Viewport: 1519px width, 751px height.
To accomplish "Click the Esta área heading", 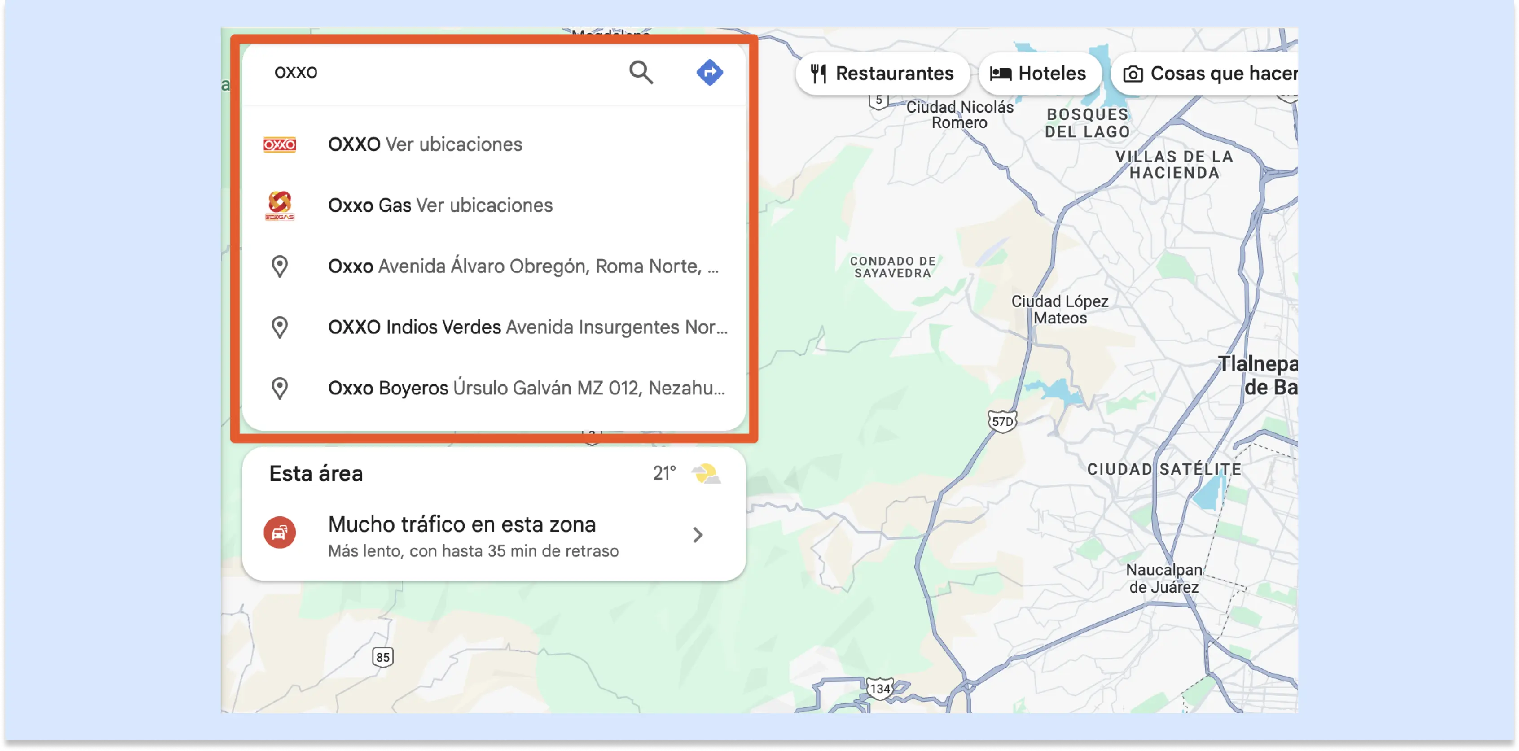I will 316,474.
